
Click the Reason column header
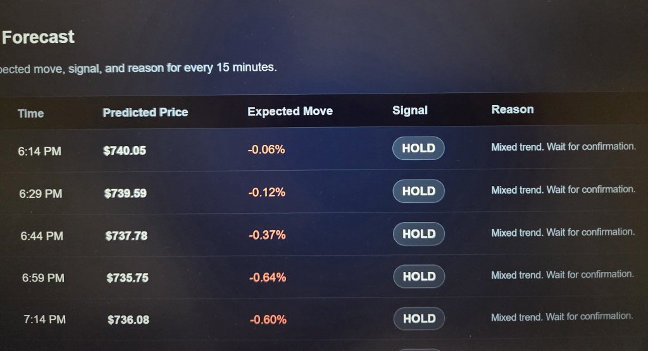pyautogui.click(x=513, y=109)
